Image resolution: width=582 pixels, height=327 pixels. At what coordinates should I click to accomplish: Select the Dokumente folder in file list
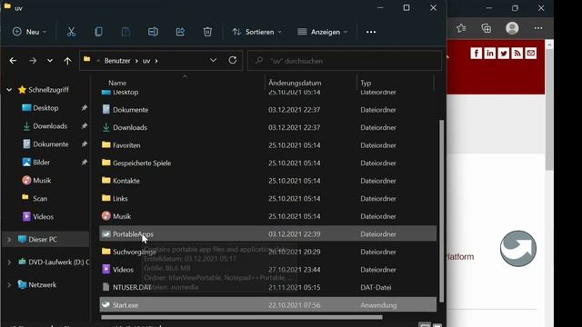(268, 110)
